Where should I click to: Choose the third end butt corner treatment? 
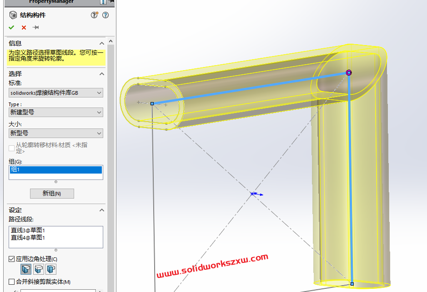point(50,269)
